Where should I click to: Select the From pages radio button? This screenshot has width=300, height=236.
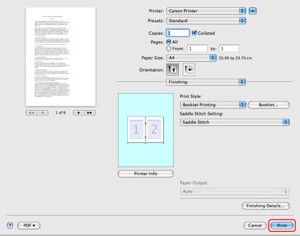pos(168,49)
